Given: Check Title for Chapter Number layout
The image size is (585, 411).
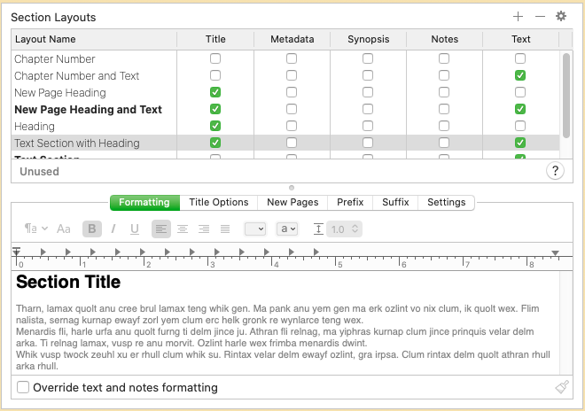Looking at the screenshot, I should coord(215,58).
